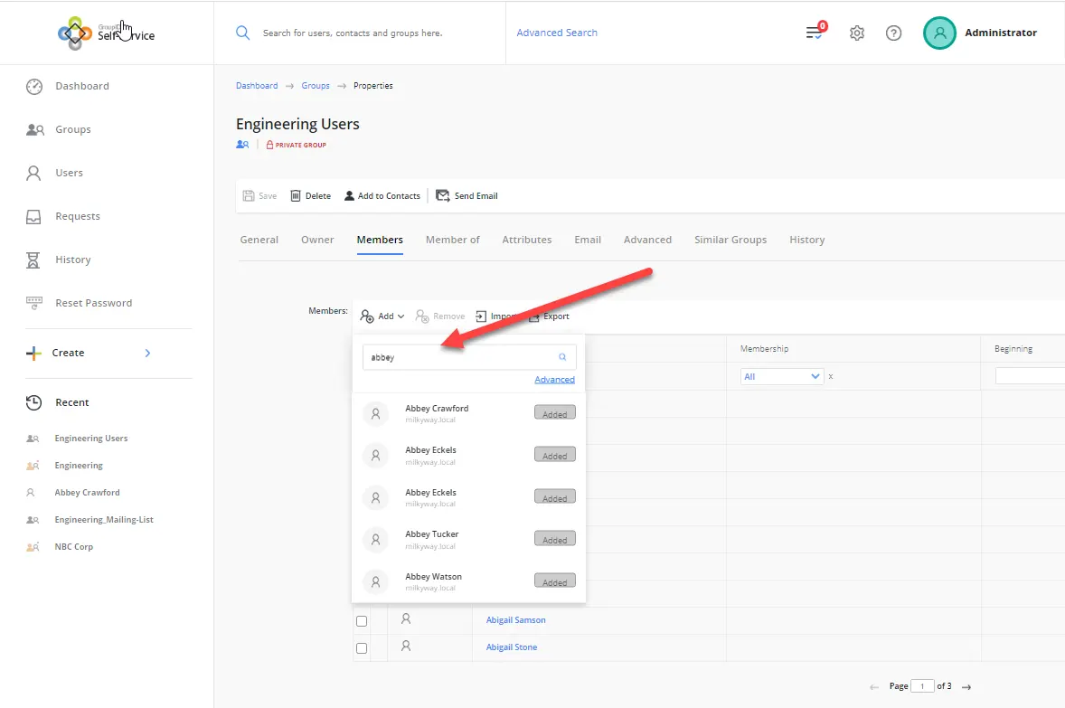This screenshot has width=1065, height=708.
Task: Switch to the Advanced tab
Action: (x=647, y=240)
